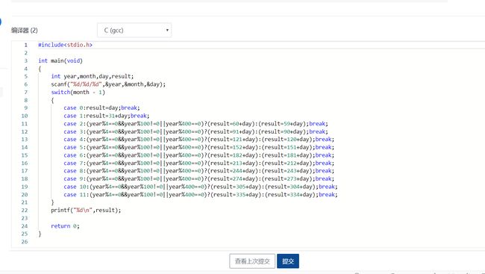Click the int main(void) line
Viewport: 485px width, 274px height.
(x=60, y=60)
